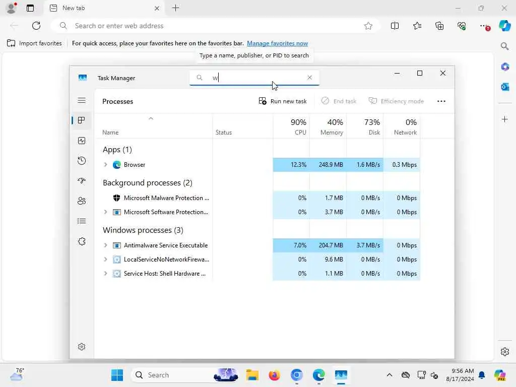The width and height of the screenshot is (516, 387).
Task: Click the Task Manager search field
Action: click(254, 78)
